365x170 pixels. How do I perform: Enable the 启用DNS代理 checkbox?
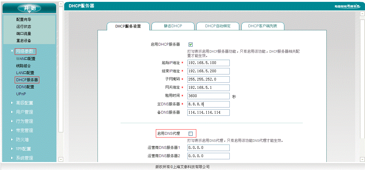coord(191,134)
